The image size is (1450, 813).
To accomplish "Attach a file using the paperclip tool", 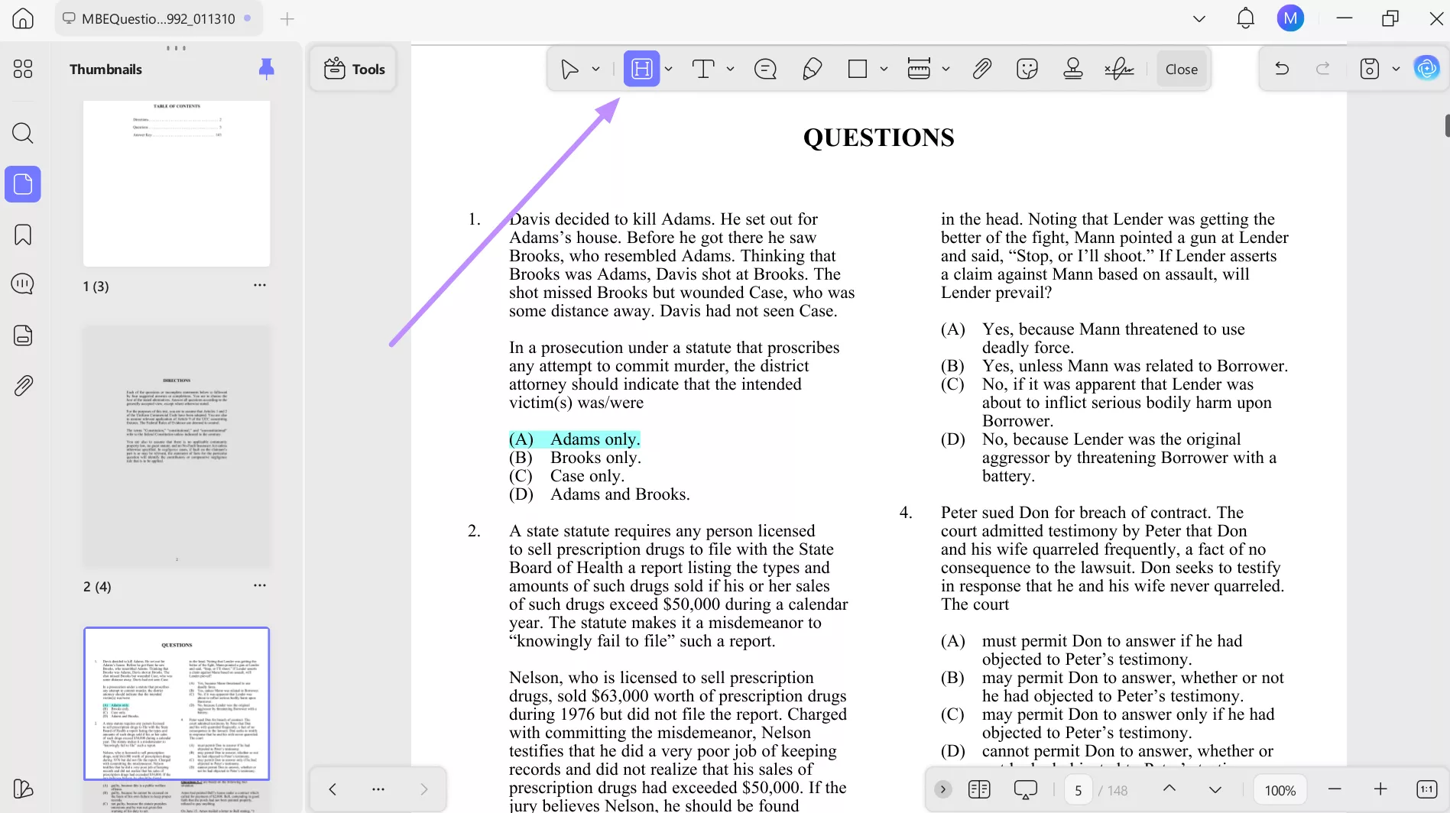I will point(981,69).
